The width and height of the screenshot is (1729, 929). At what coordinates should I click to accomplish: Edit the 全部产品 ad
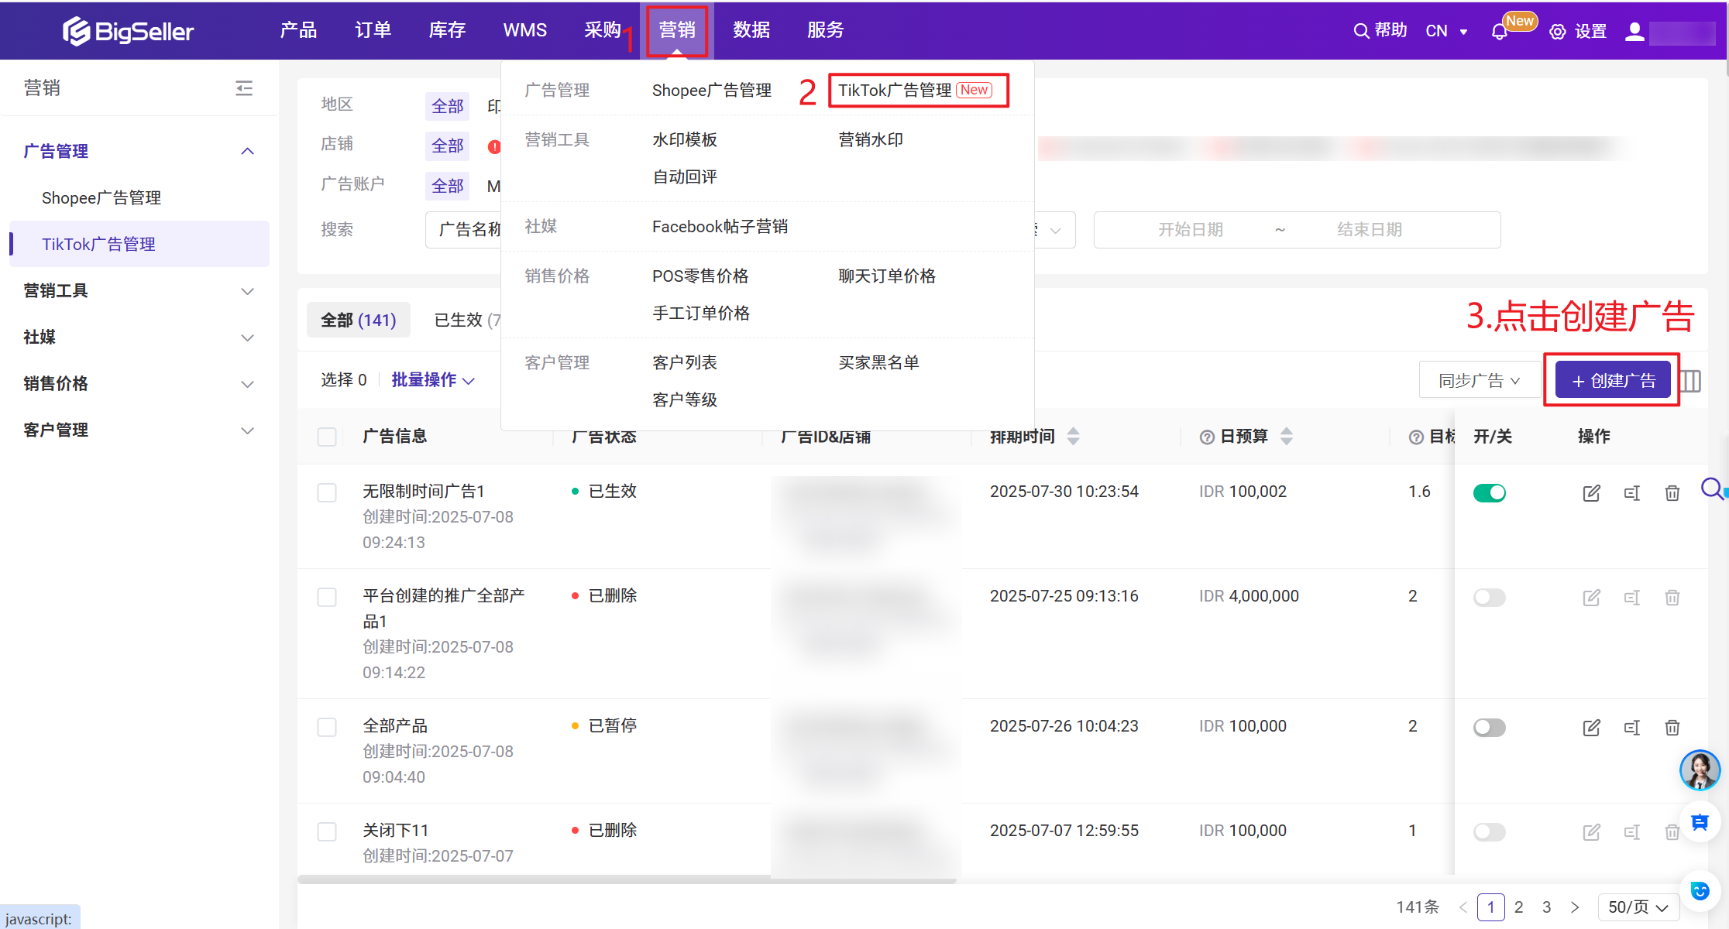(1591, 727)
